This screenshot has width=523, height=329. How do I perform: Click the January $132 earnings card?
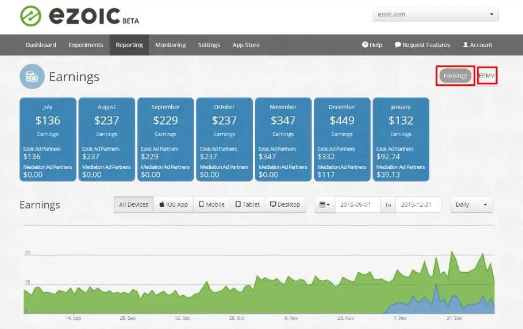pyautogui.click(x=401, y=140)
